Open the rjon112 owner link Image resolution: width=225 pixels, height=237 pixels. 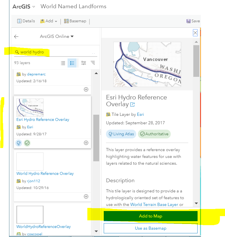click(x=34, y=181)
